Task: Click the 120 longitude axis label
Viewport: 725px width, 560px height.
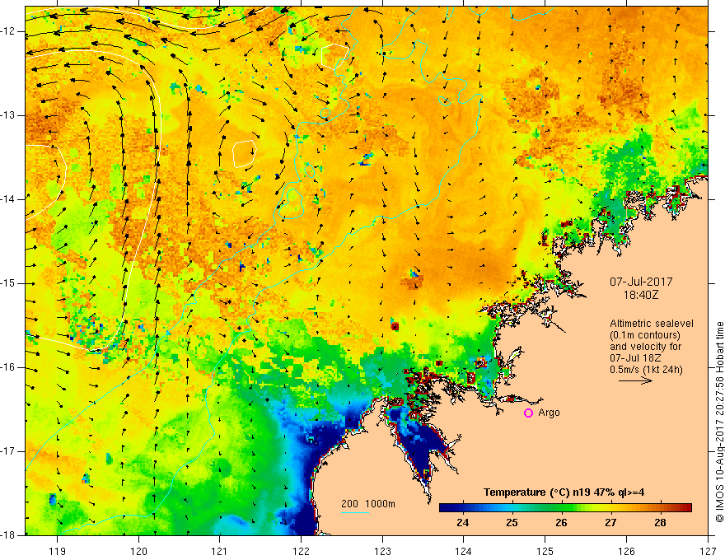Action: pos(138,551)
